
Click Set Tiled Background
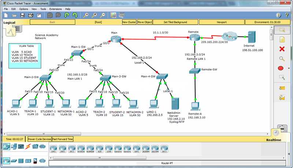175,22
